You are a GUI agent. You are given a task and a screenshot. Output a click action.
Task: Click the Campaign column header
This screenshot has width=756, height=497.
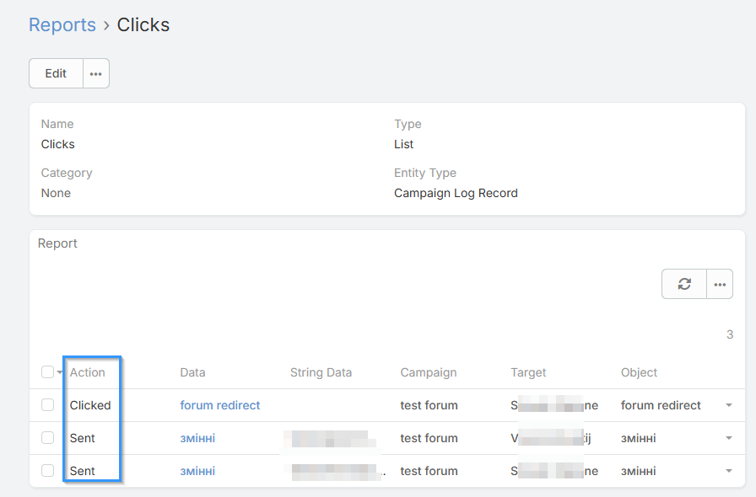point(429,372)
